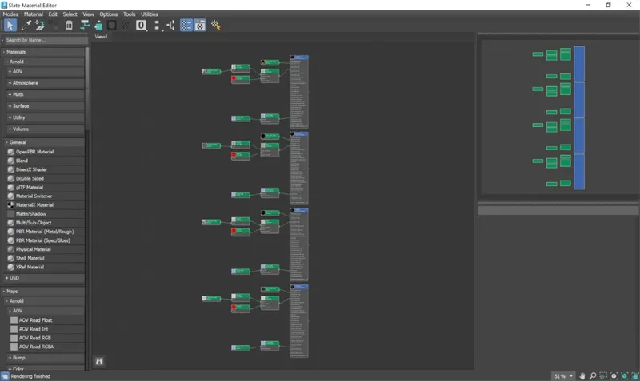Collapse the Maps group
This screenshot has width=640, height=381.
click(x=44, y=292)
